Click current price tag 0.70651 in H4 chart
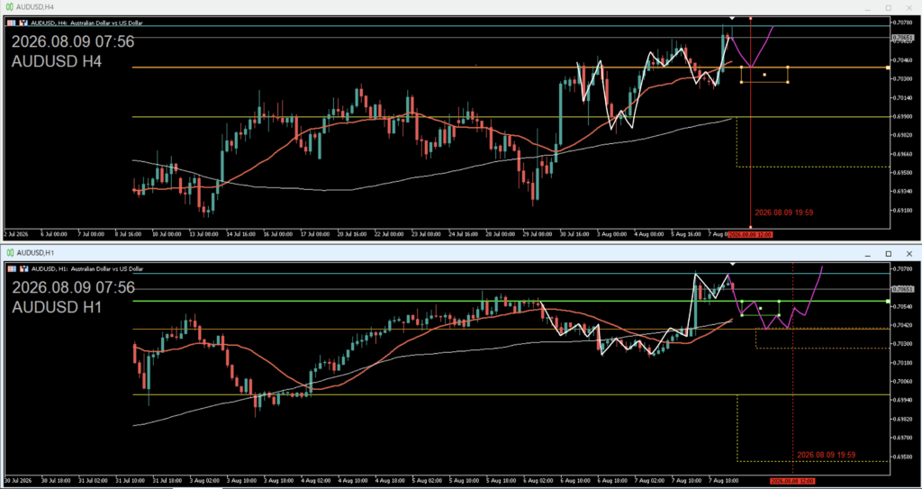 (902, 38)
